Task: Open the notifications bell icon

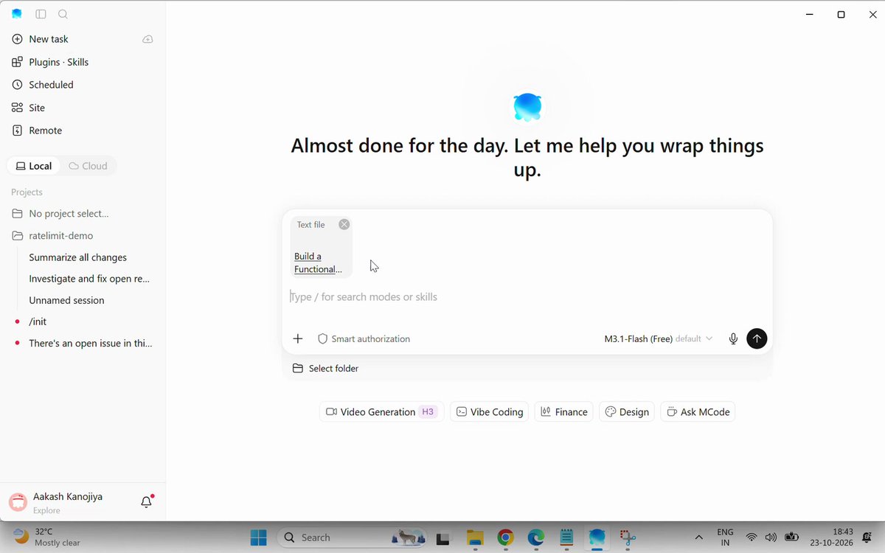Action: tap(147, 502)
